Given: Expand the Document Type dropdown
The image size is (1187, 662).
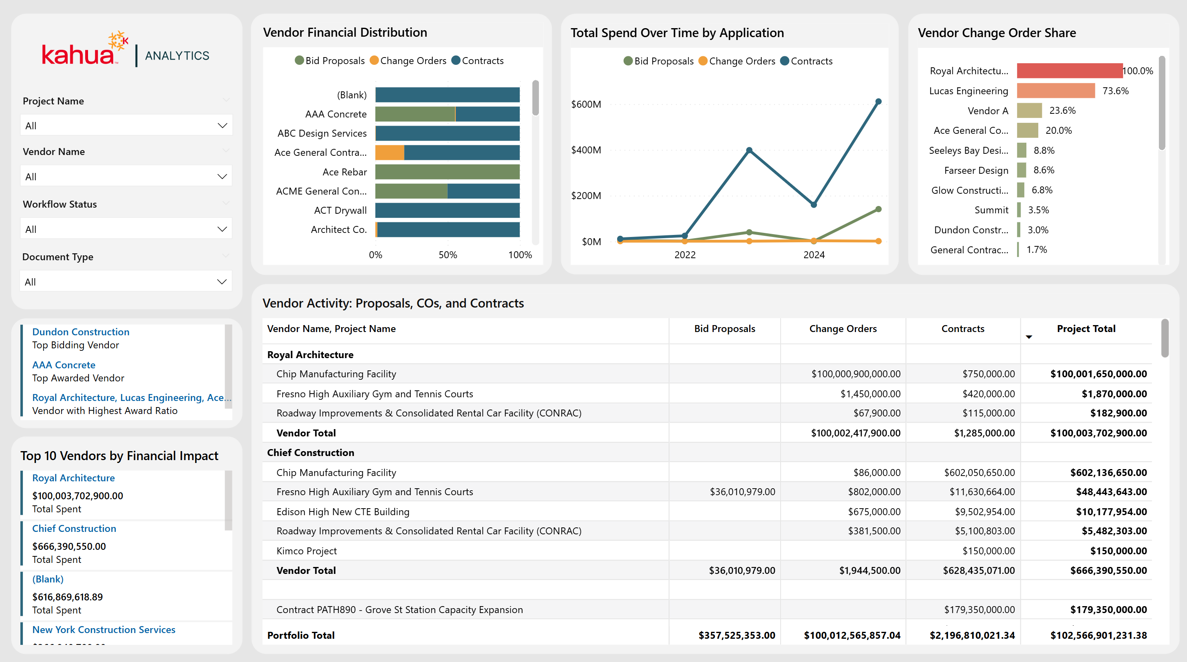Looking at the screenshot, I should (126, 282).
